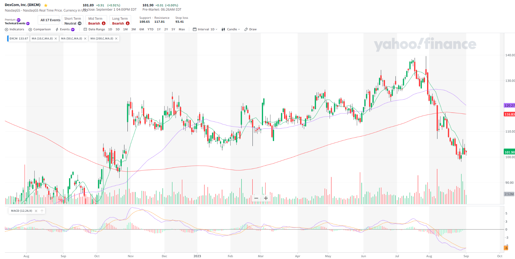Click the Interval calendar icon
Viewport: 515px width, 259px height.
[x=195, y=29]
